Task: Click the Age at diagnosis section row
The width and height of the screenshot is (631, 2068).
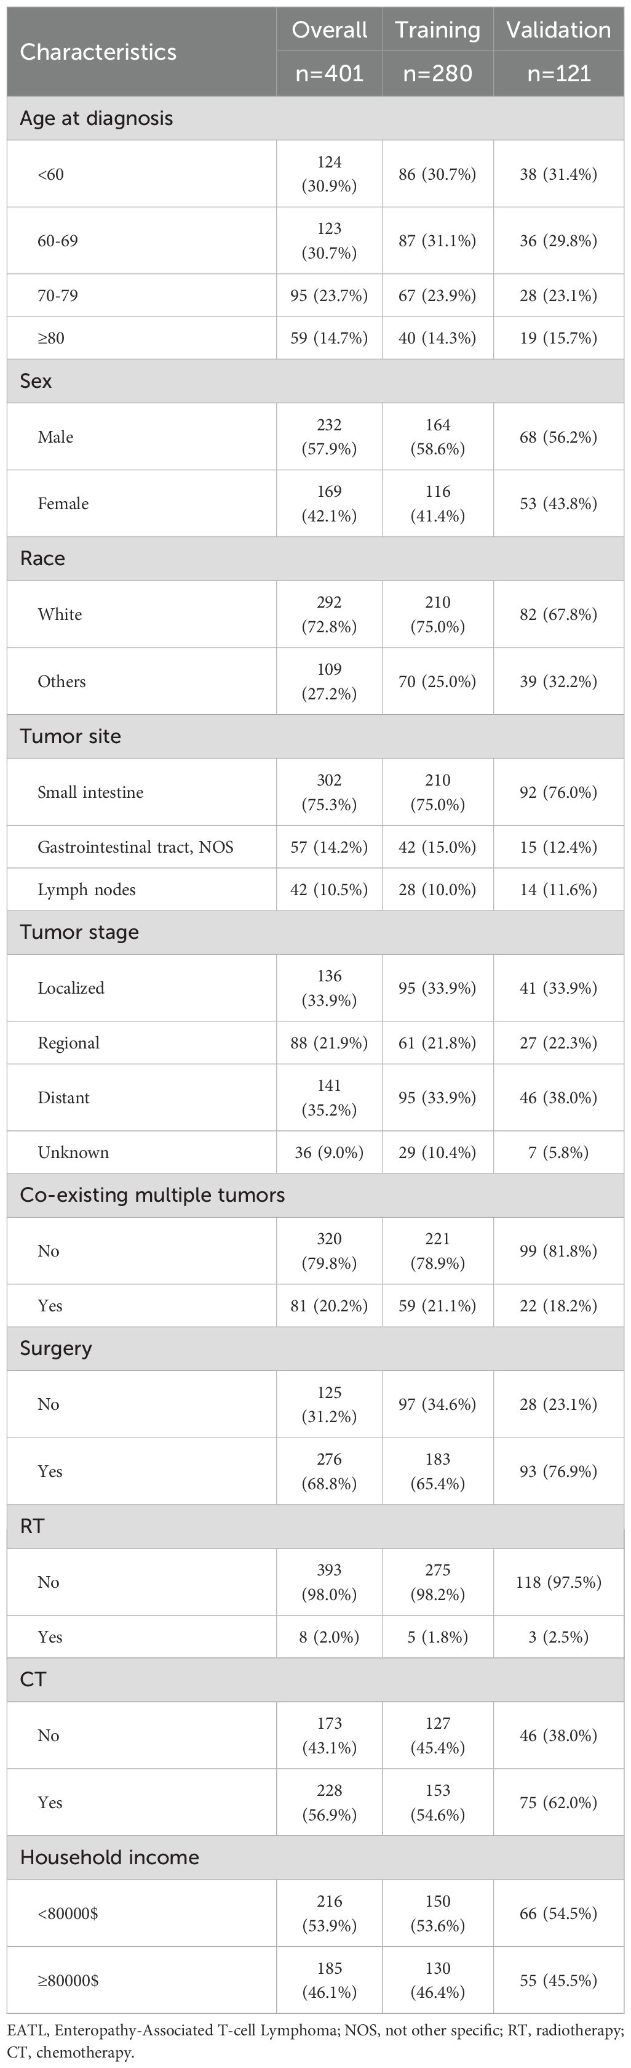Action: pos(96,118)
